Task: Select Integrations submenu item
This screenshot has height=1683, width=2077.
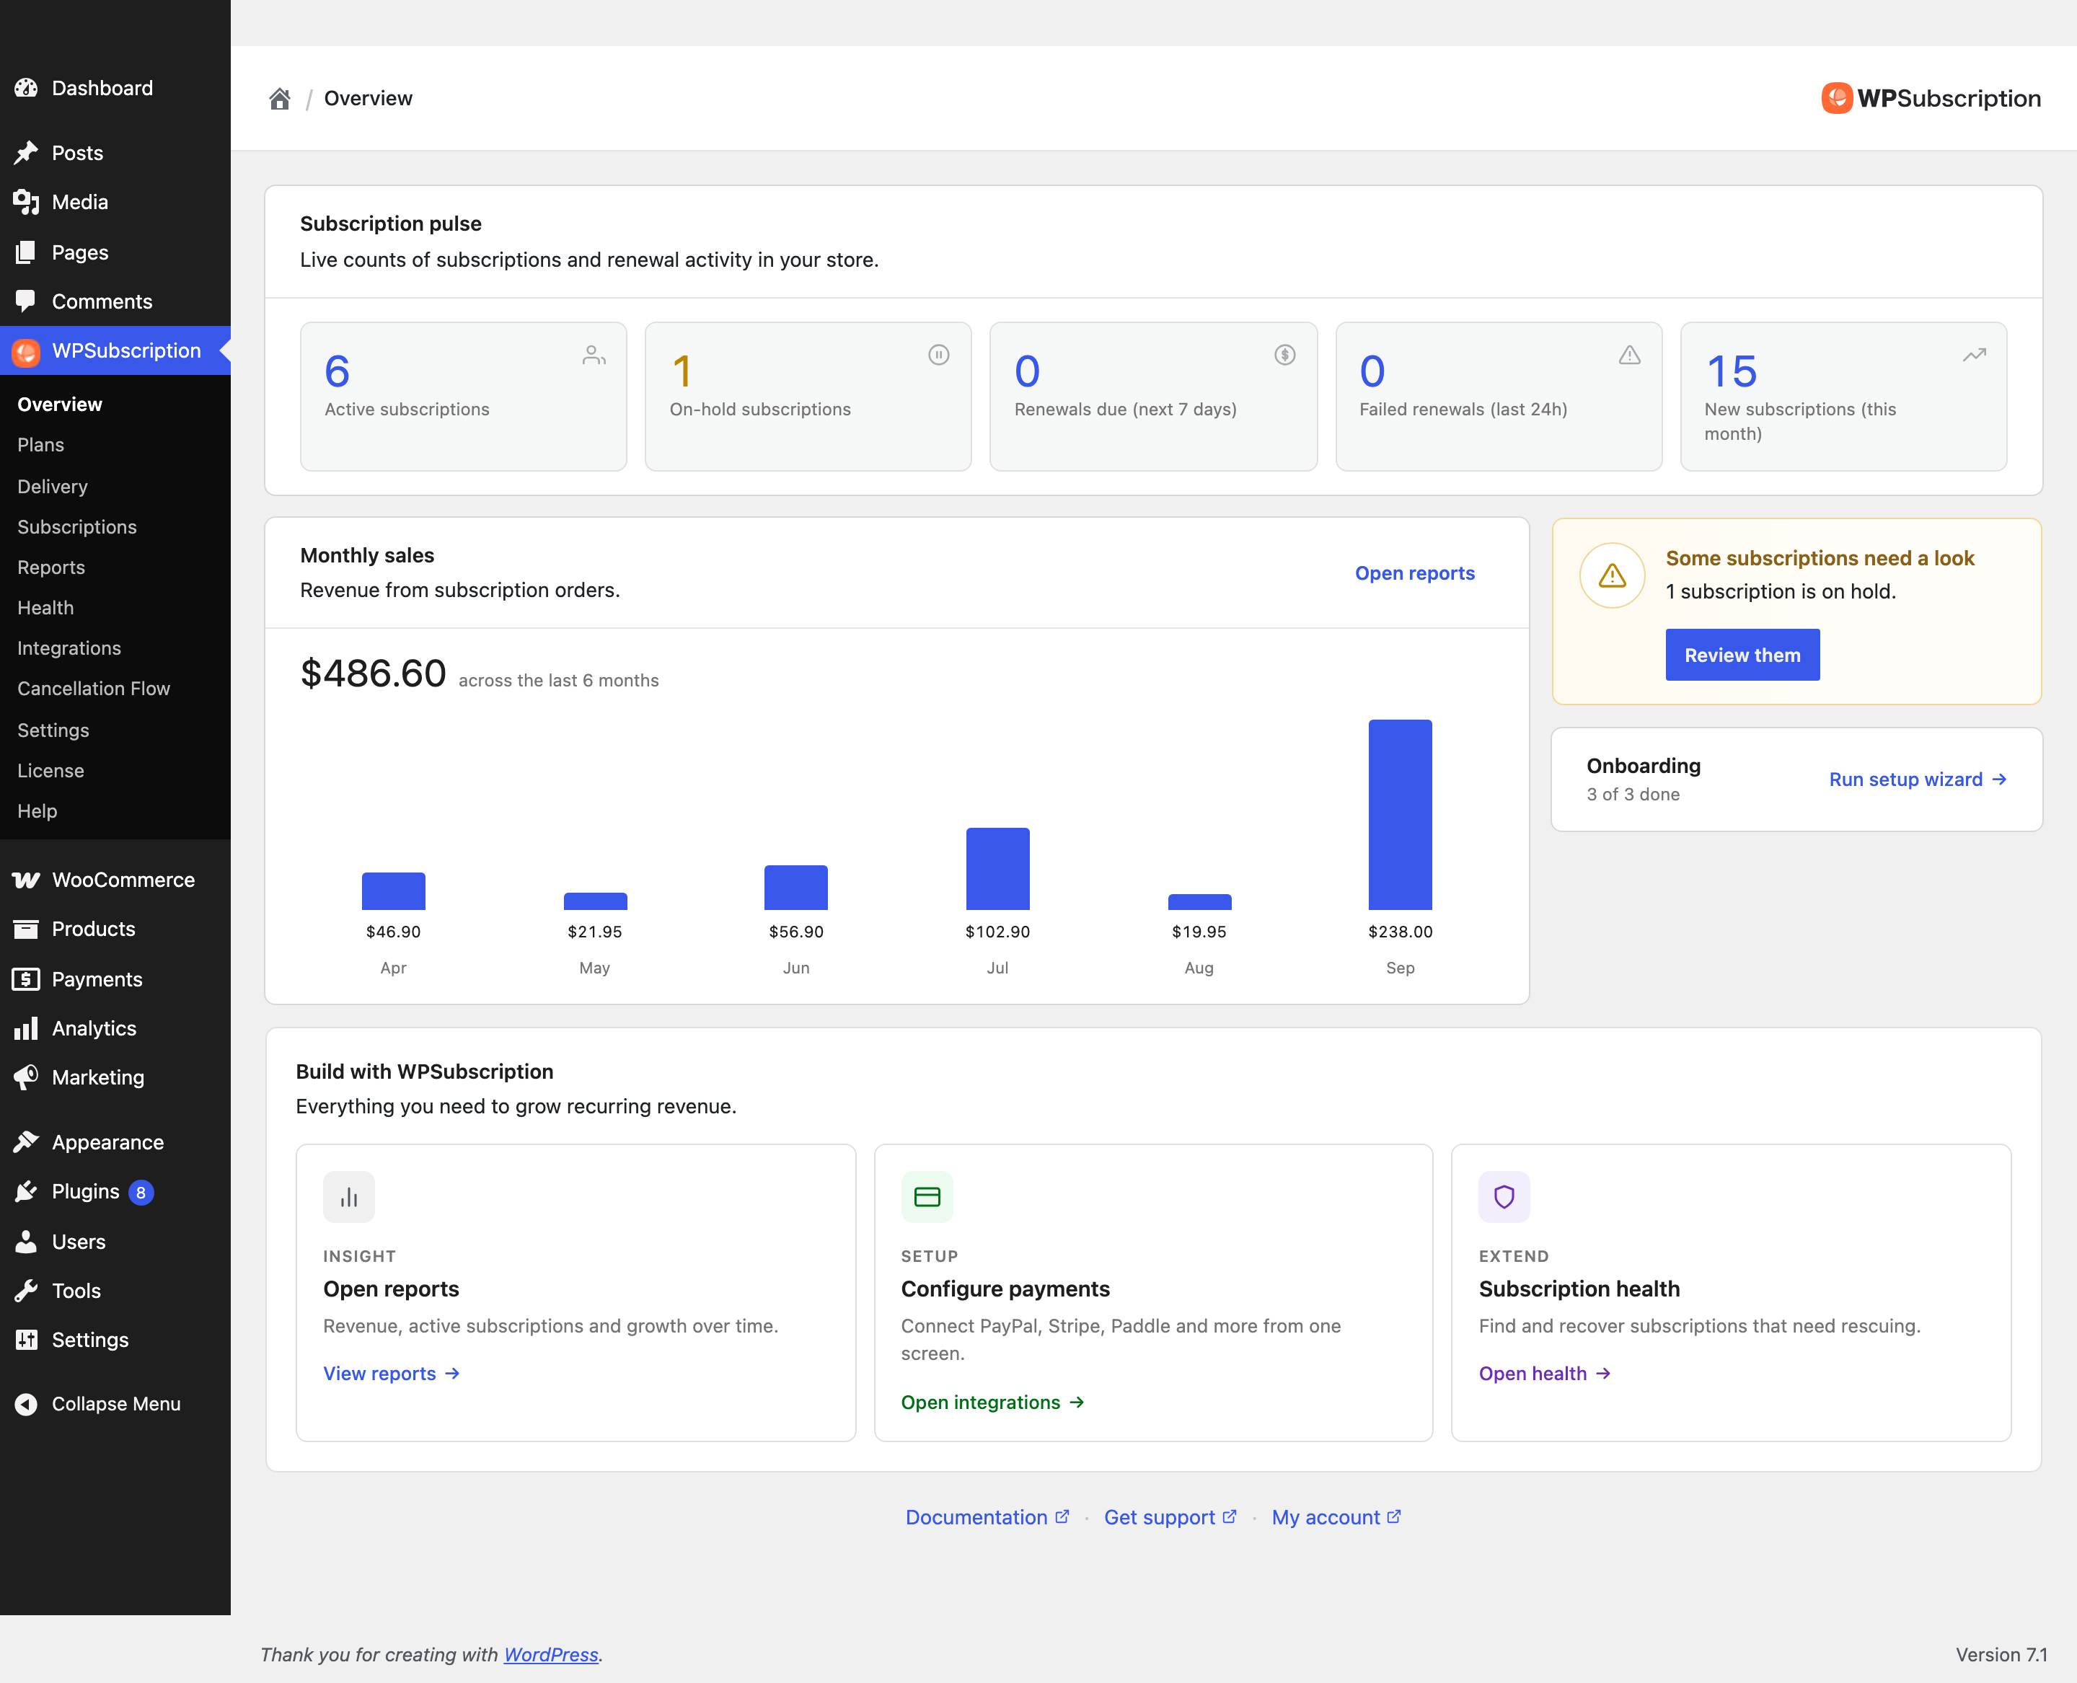Action: [69, 648]
